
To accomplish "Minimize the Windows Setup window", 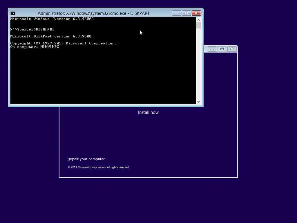I will (x=212, y=49).
